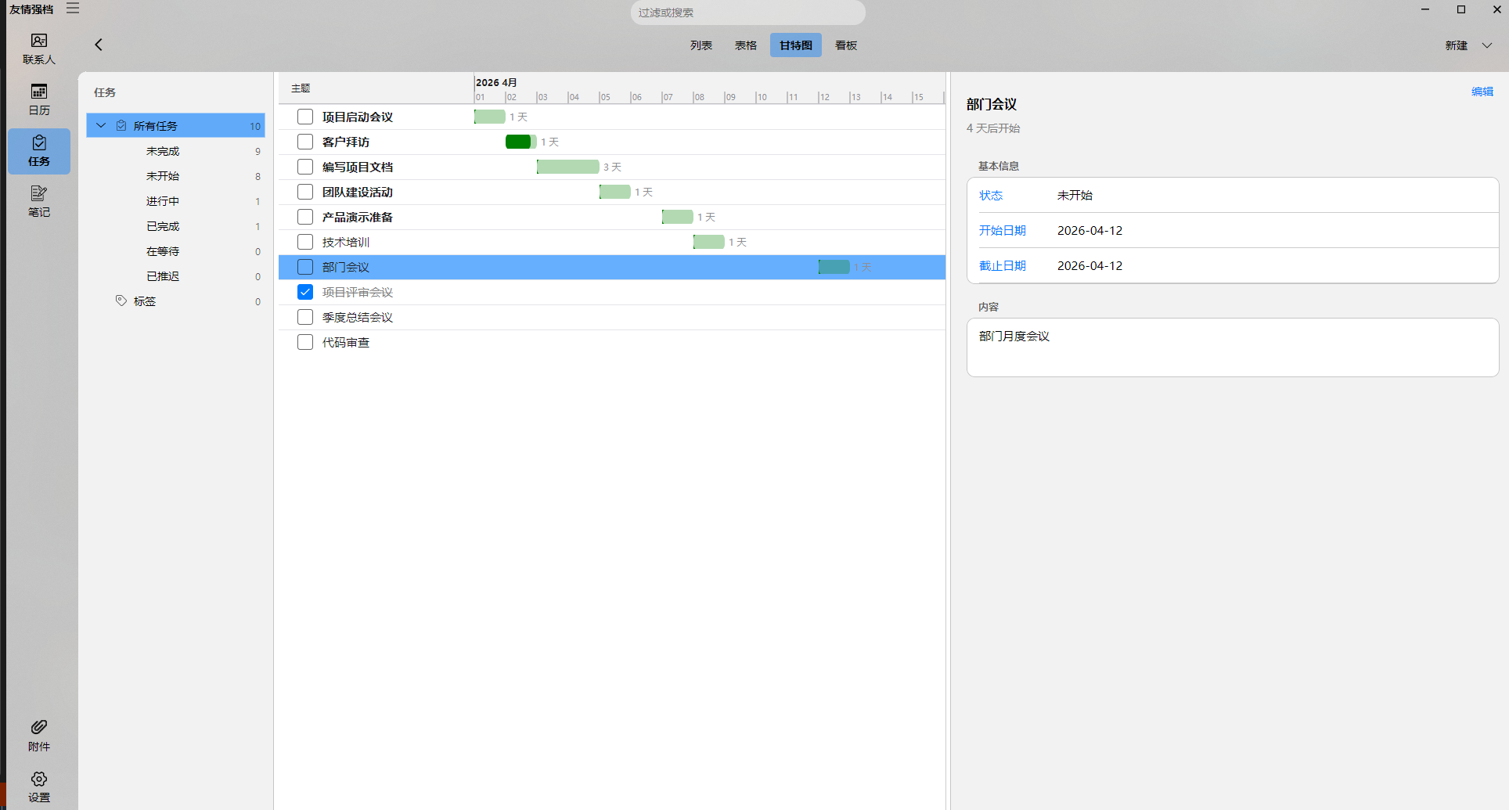Uncheck the 项目评审会议 task checkbox

(x=305, y=292)
